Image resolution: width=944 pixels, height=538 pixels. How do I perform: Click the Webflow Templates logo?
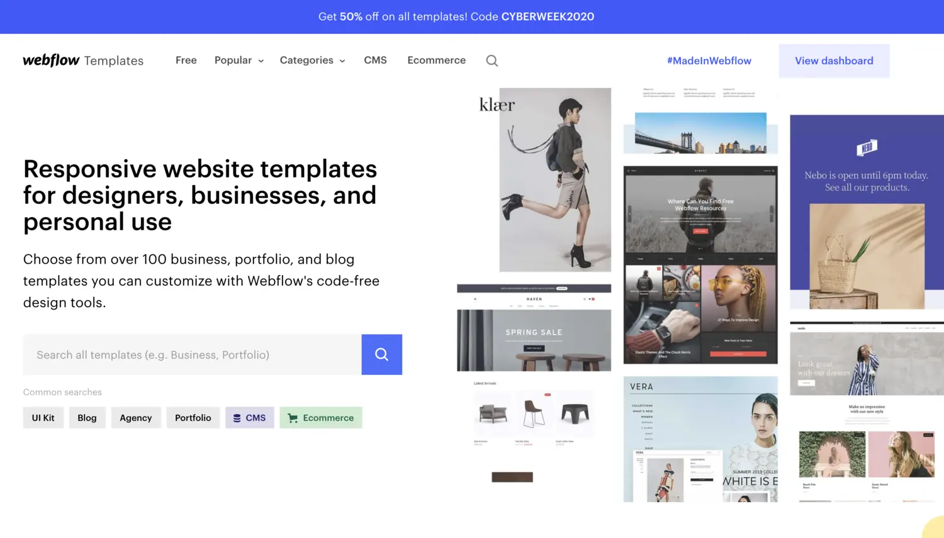point(83,60)
